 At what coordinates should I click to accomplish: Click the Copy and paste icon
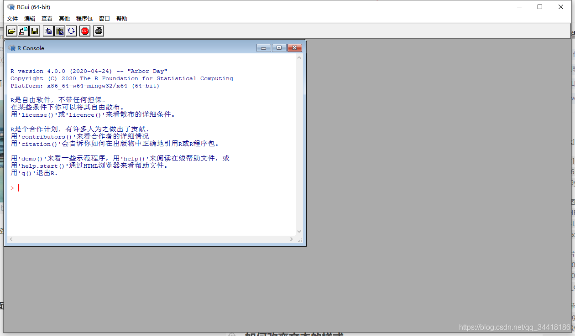[x=71, y=31]
